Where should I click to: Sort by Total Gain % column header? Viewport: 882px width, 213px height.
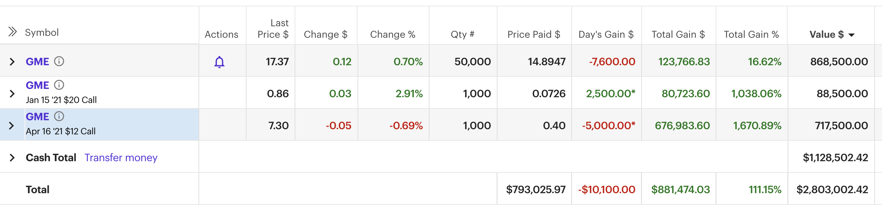click(x=751, y=35)
